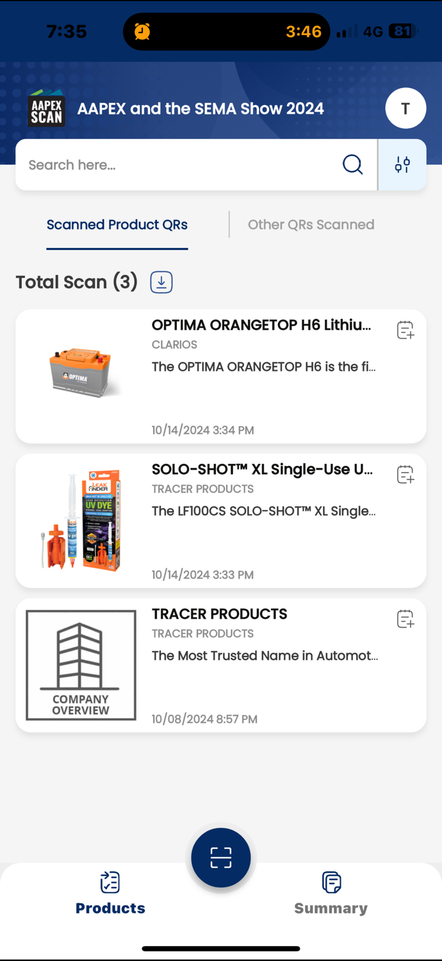The height and width of the screenshot is (961, 442).
Task: Open the Summary icon in bottom navigation
Action: (331, 882)
